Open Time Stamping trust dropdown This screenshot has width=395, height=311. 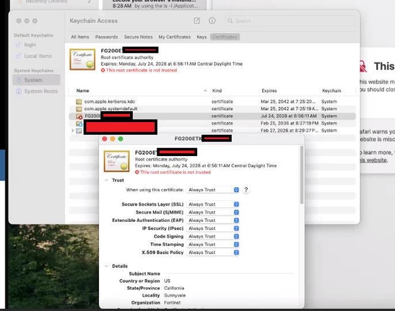click(x=213, y=244)
